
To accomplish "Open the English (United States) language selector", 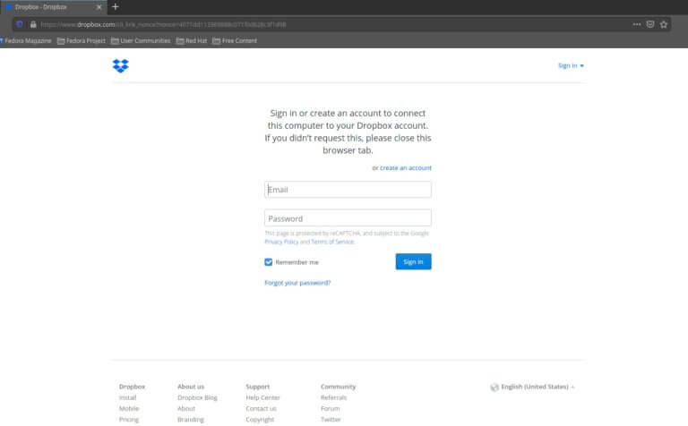I will pos(537,387).
